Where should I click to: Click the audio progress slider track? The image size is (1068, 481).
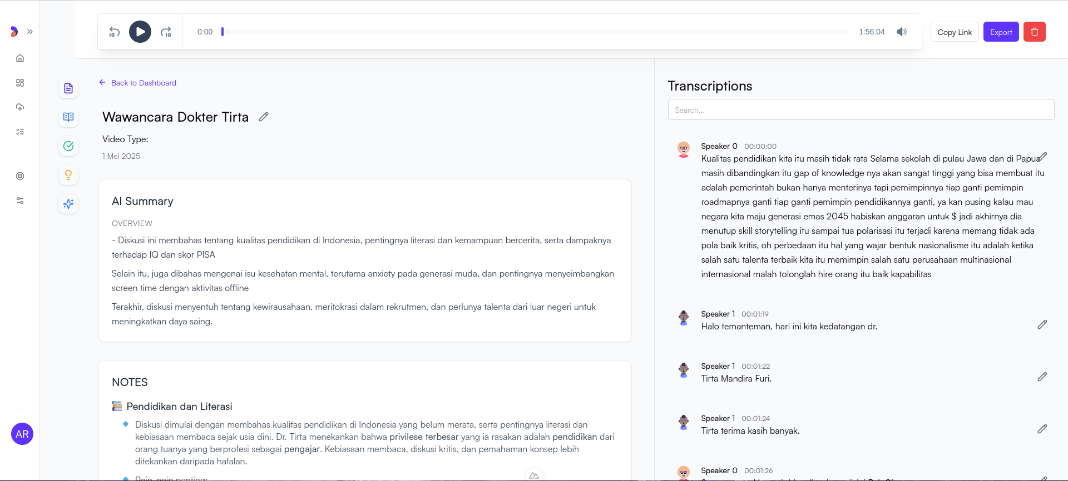pos(534,32)
